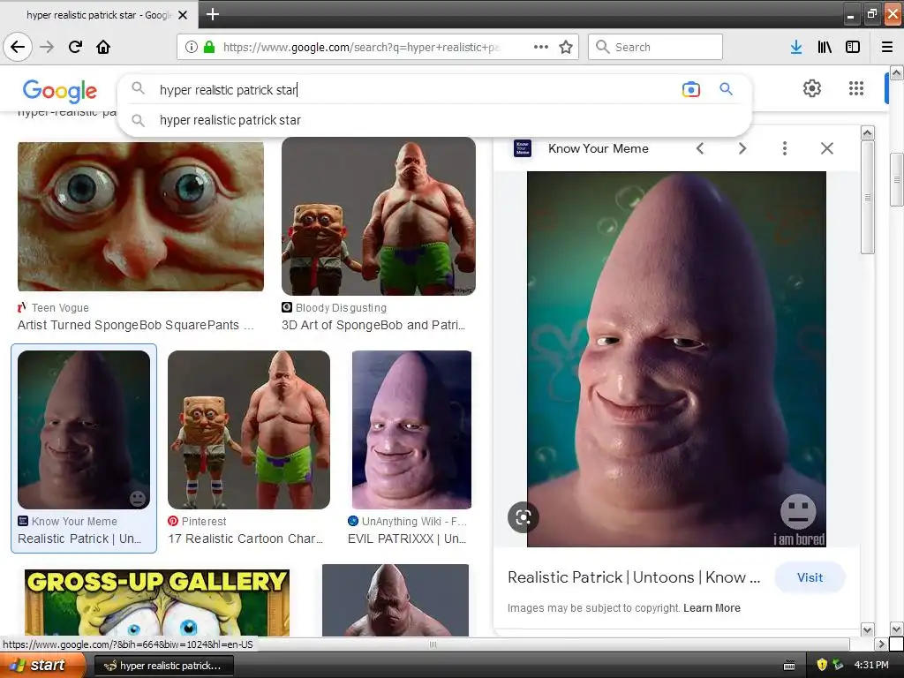Open the browser home page
904x678 pixels.
click(103, 47)
